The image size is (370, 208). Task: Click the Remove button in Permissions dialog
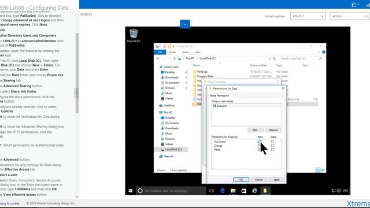[273, 130]
